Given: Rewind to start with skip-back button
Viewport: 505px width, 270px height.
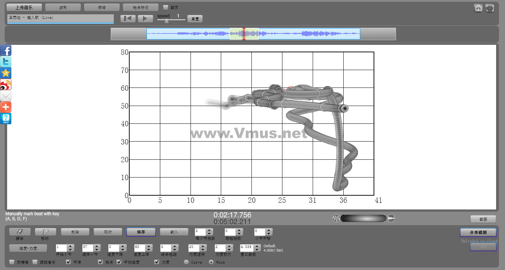Looking at the screenshot, I should pyautogui.click(x=128, y=19).
